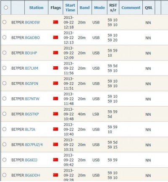Select the radio button for BI7NTW contact
This screenshot has width=168, height=182.
point(5,99)
